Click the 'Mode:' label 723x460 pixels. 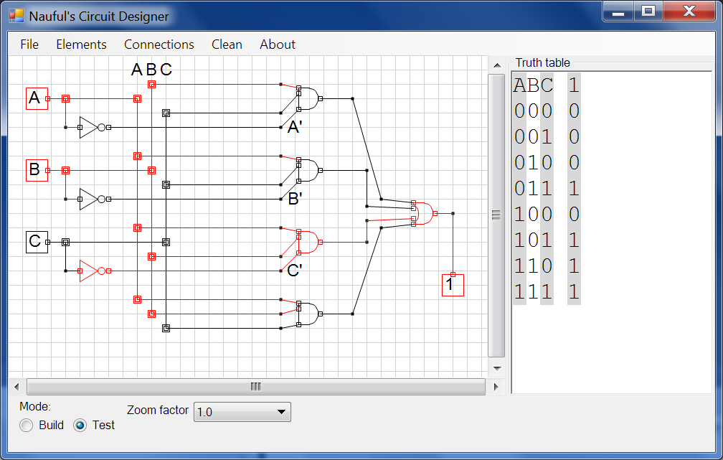[x=35, y=406]
